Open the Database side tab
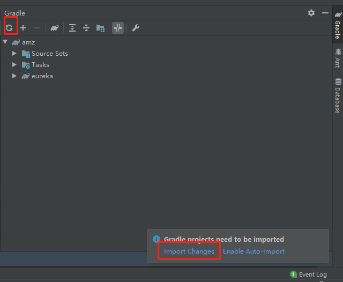The width and height of the screenshot is (343, 282). point(338,96)
